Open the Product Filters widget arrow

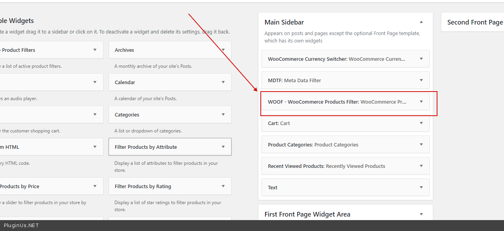click(95, 50)
